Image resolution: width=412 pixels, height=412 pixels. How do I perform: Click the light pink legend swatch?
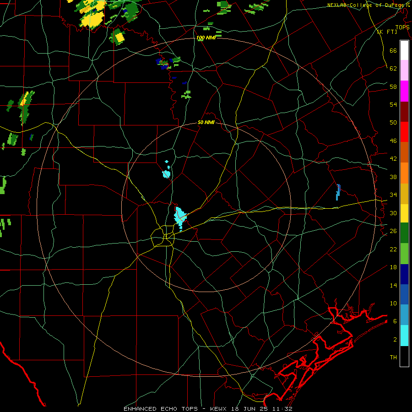coord(404,70)
